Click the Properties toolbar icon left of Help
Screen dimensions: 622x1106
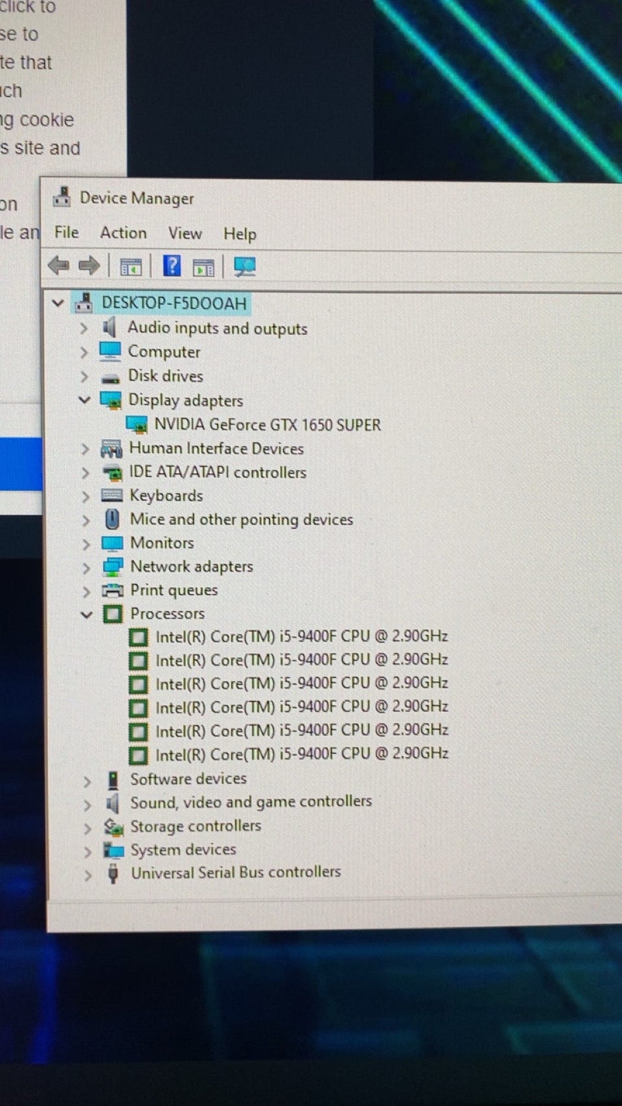click(131, 266)
